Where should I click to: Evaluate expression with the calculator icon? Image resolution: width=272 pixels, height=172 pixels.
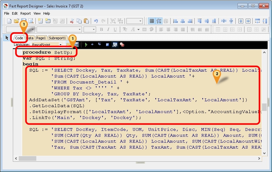click(x=115, y=45)
